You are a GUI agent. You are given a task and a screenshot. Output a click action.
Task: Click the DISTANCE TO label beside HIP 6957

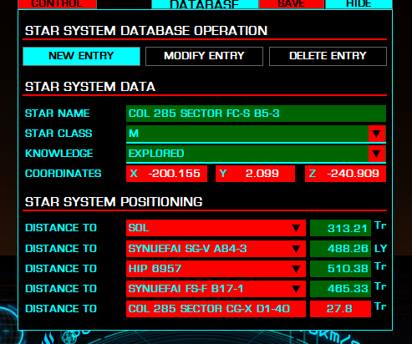pos(61,269)
